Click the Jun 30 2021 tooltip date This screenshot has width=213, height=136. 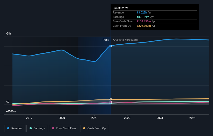(121, 8)
